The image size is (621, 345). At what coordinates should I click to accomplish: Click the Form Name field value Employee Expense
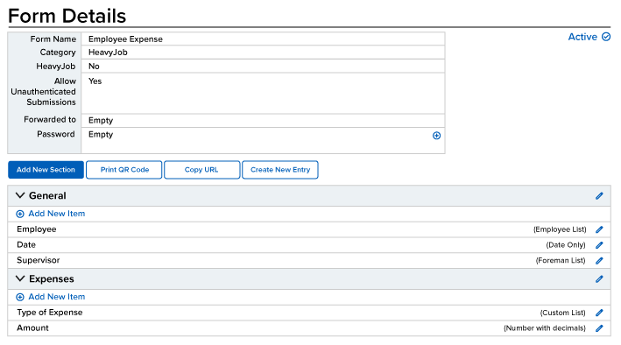tap(125, 39)
